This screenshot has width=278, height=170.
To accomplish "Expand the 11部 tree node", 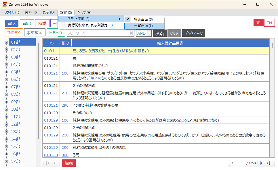I will 7,117.
